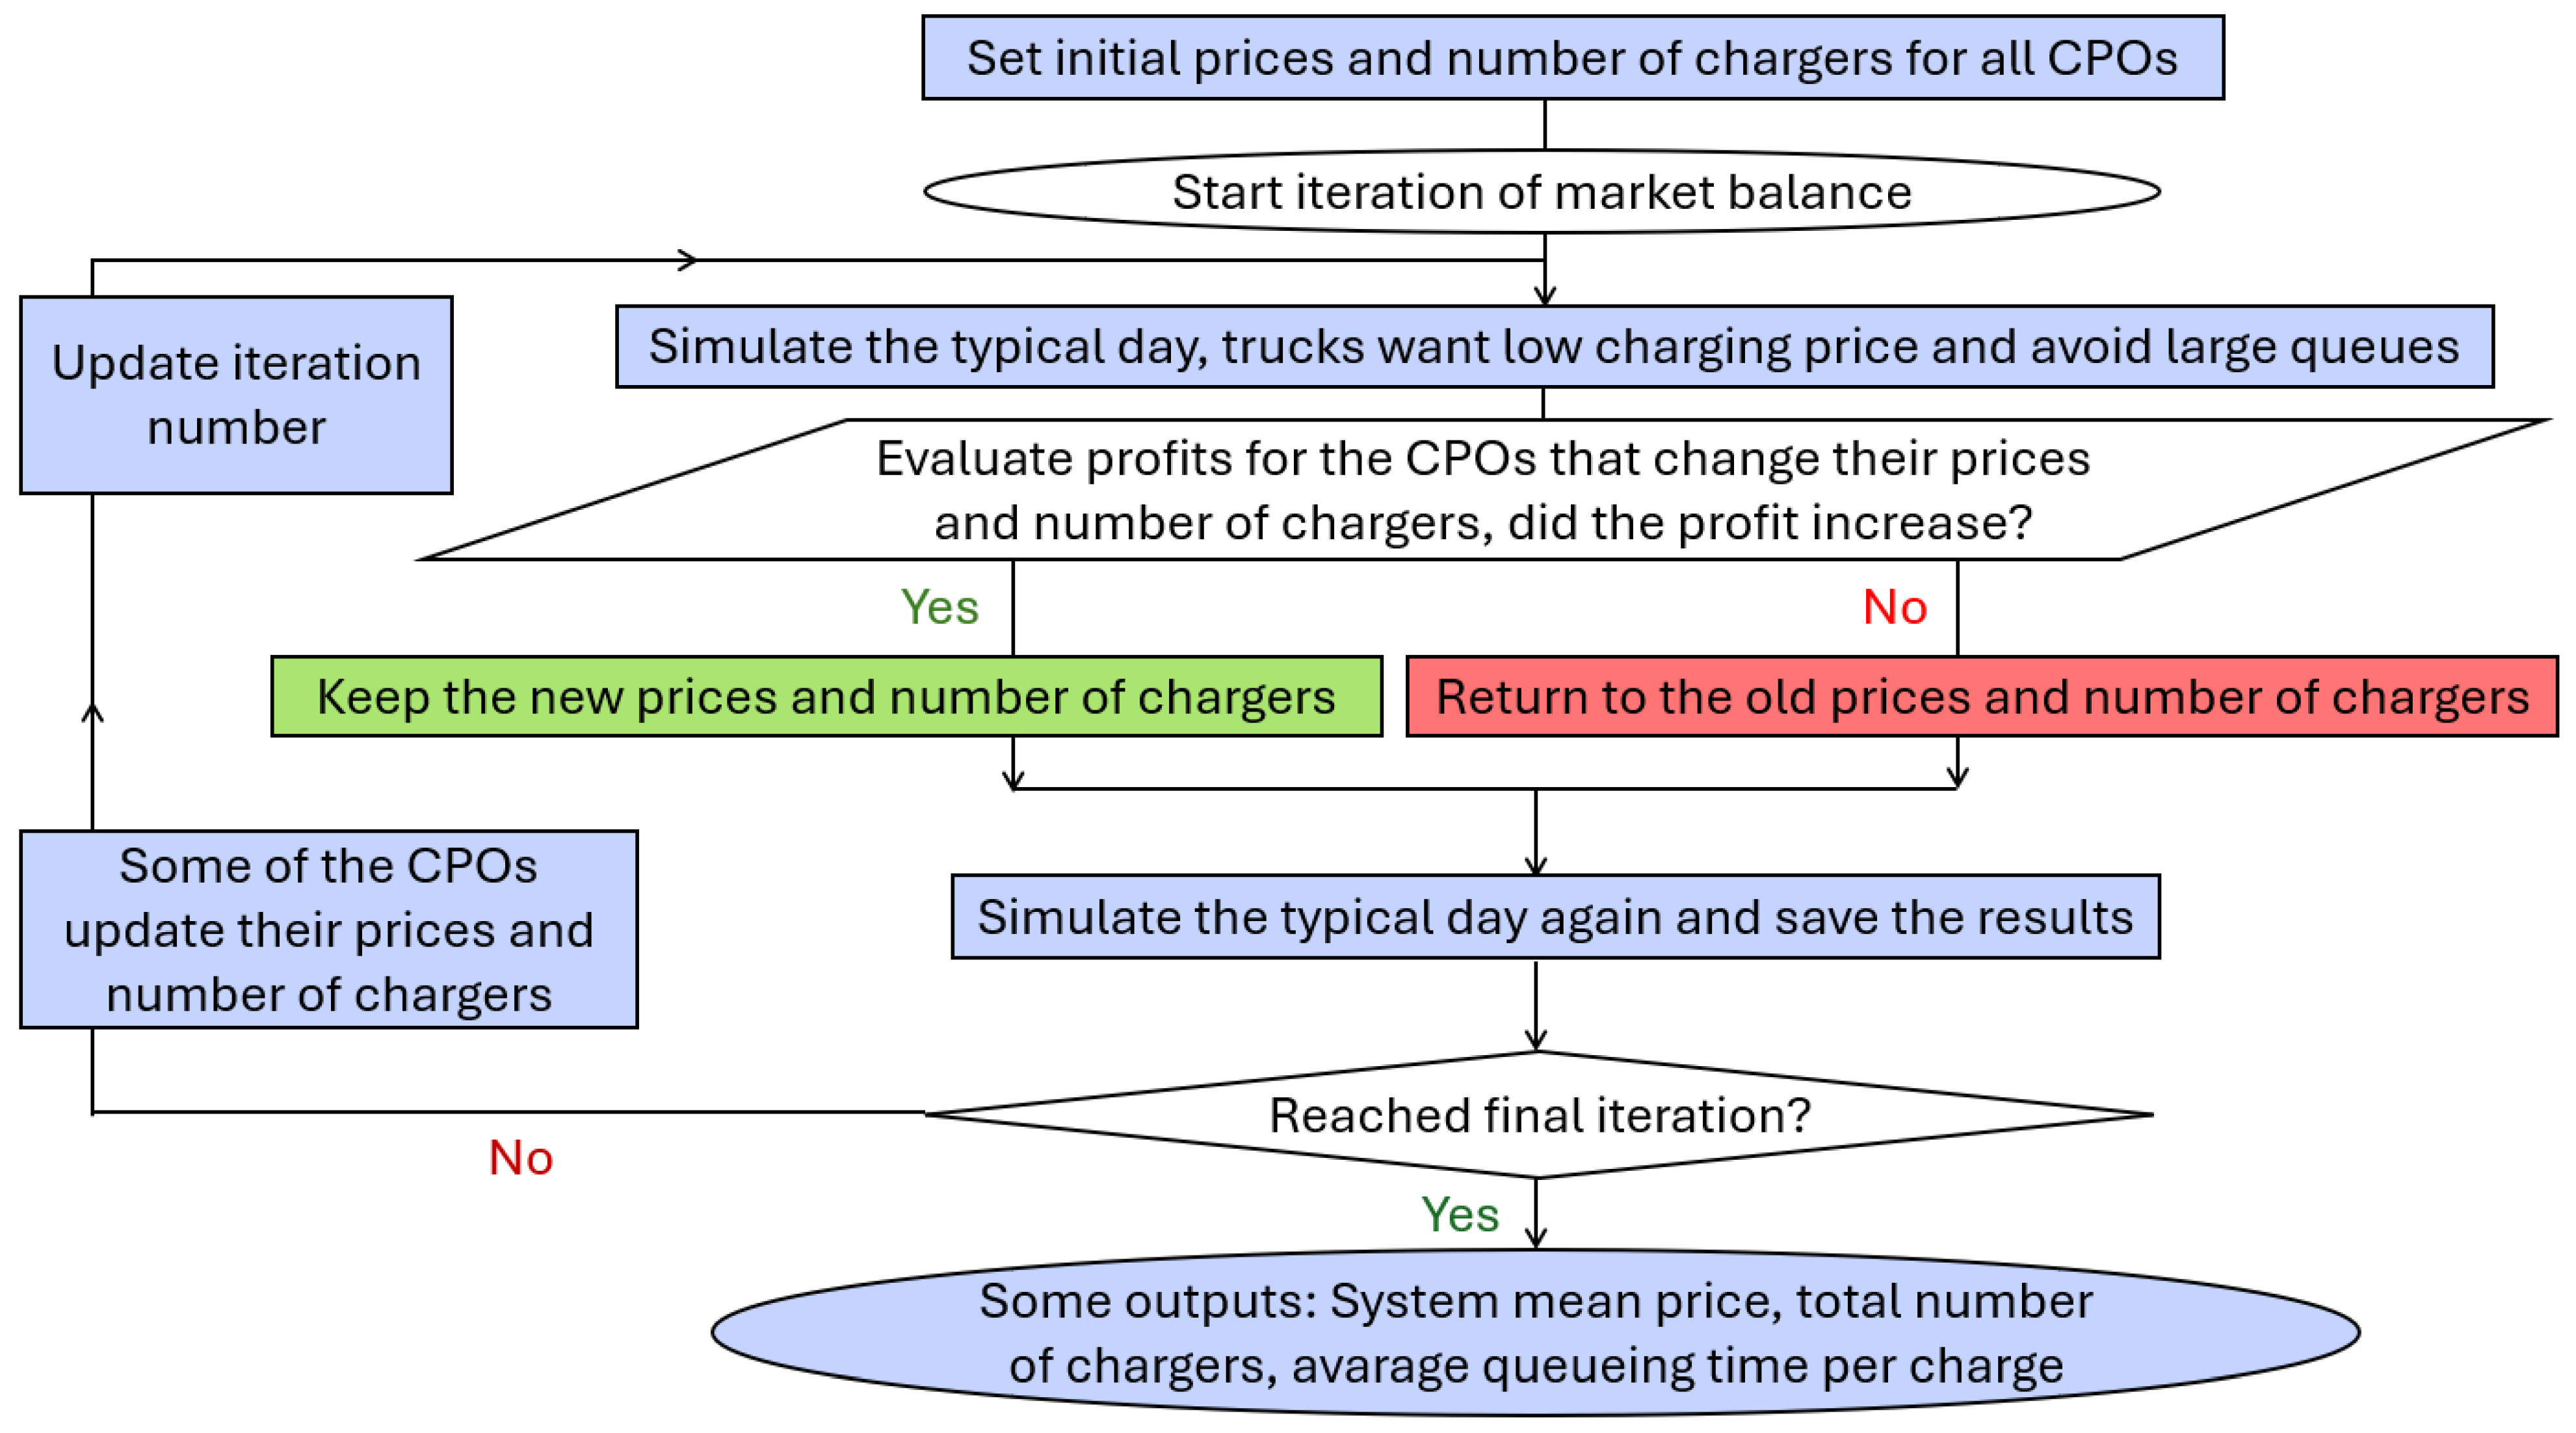Viewport: 2576px width, 1433px height.
Task: Click the arrowhead below the red box
Action: click(1957, 777)
